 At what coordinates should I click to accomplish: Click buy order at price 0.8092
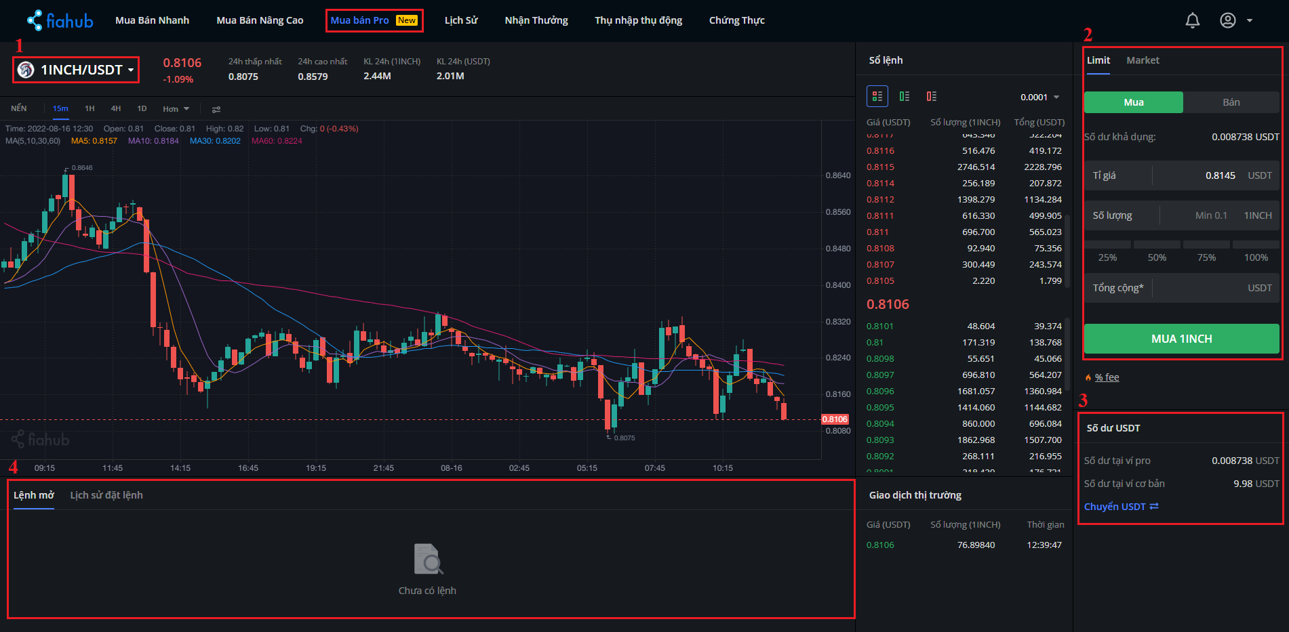pyautogui.click(x=964, y=457)
